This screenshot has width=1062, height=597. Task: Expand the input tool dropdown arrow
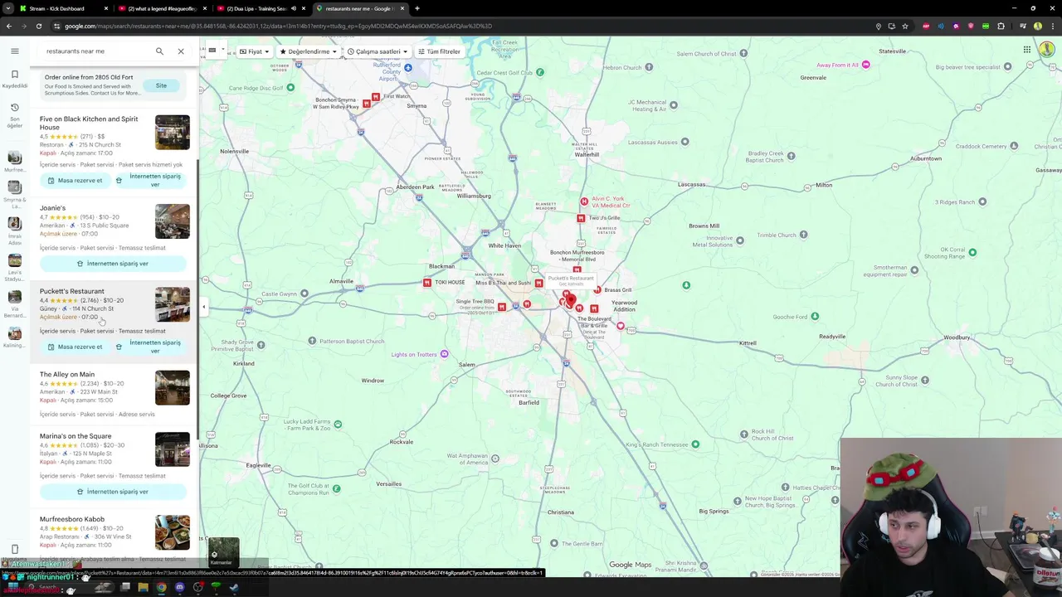click(x=224, y=51)
